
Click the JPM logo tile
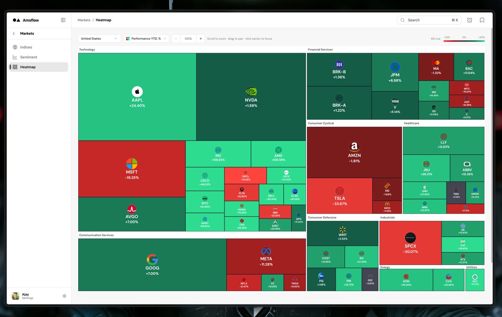click(x=395, y=72)
